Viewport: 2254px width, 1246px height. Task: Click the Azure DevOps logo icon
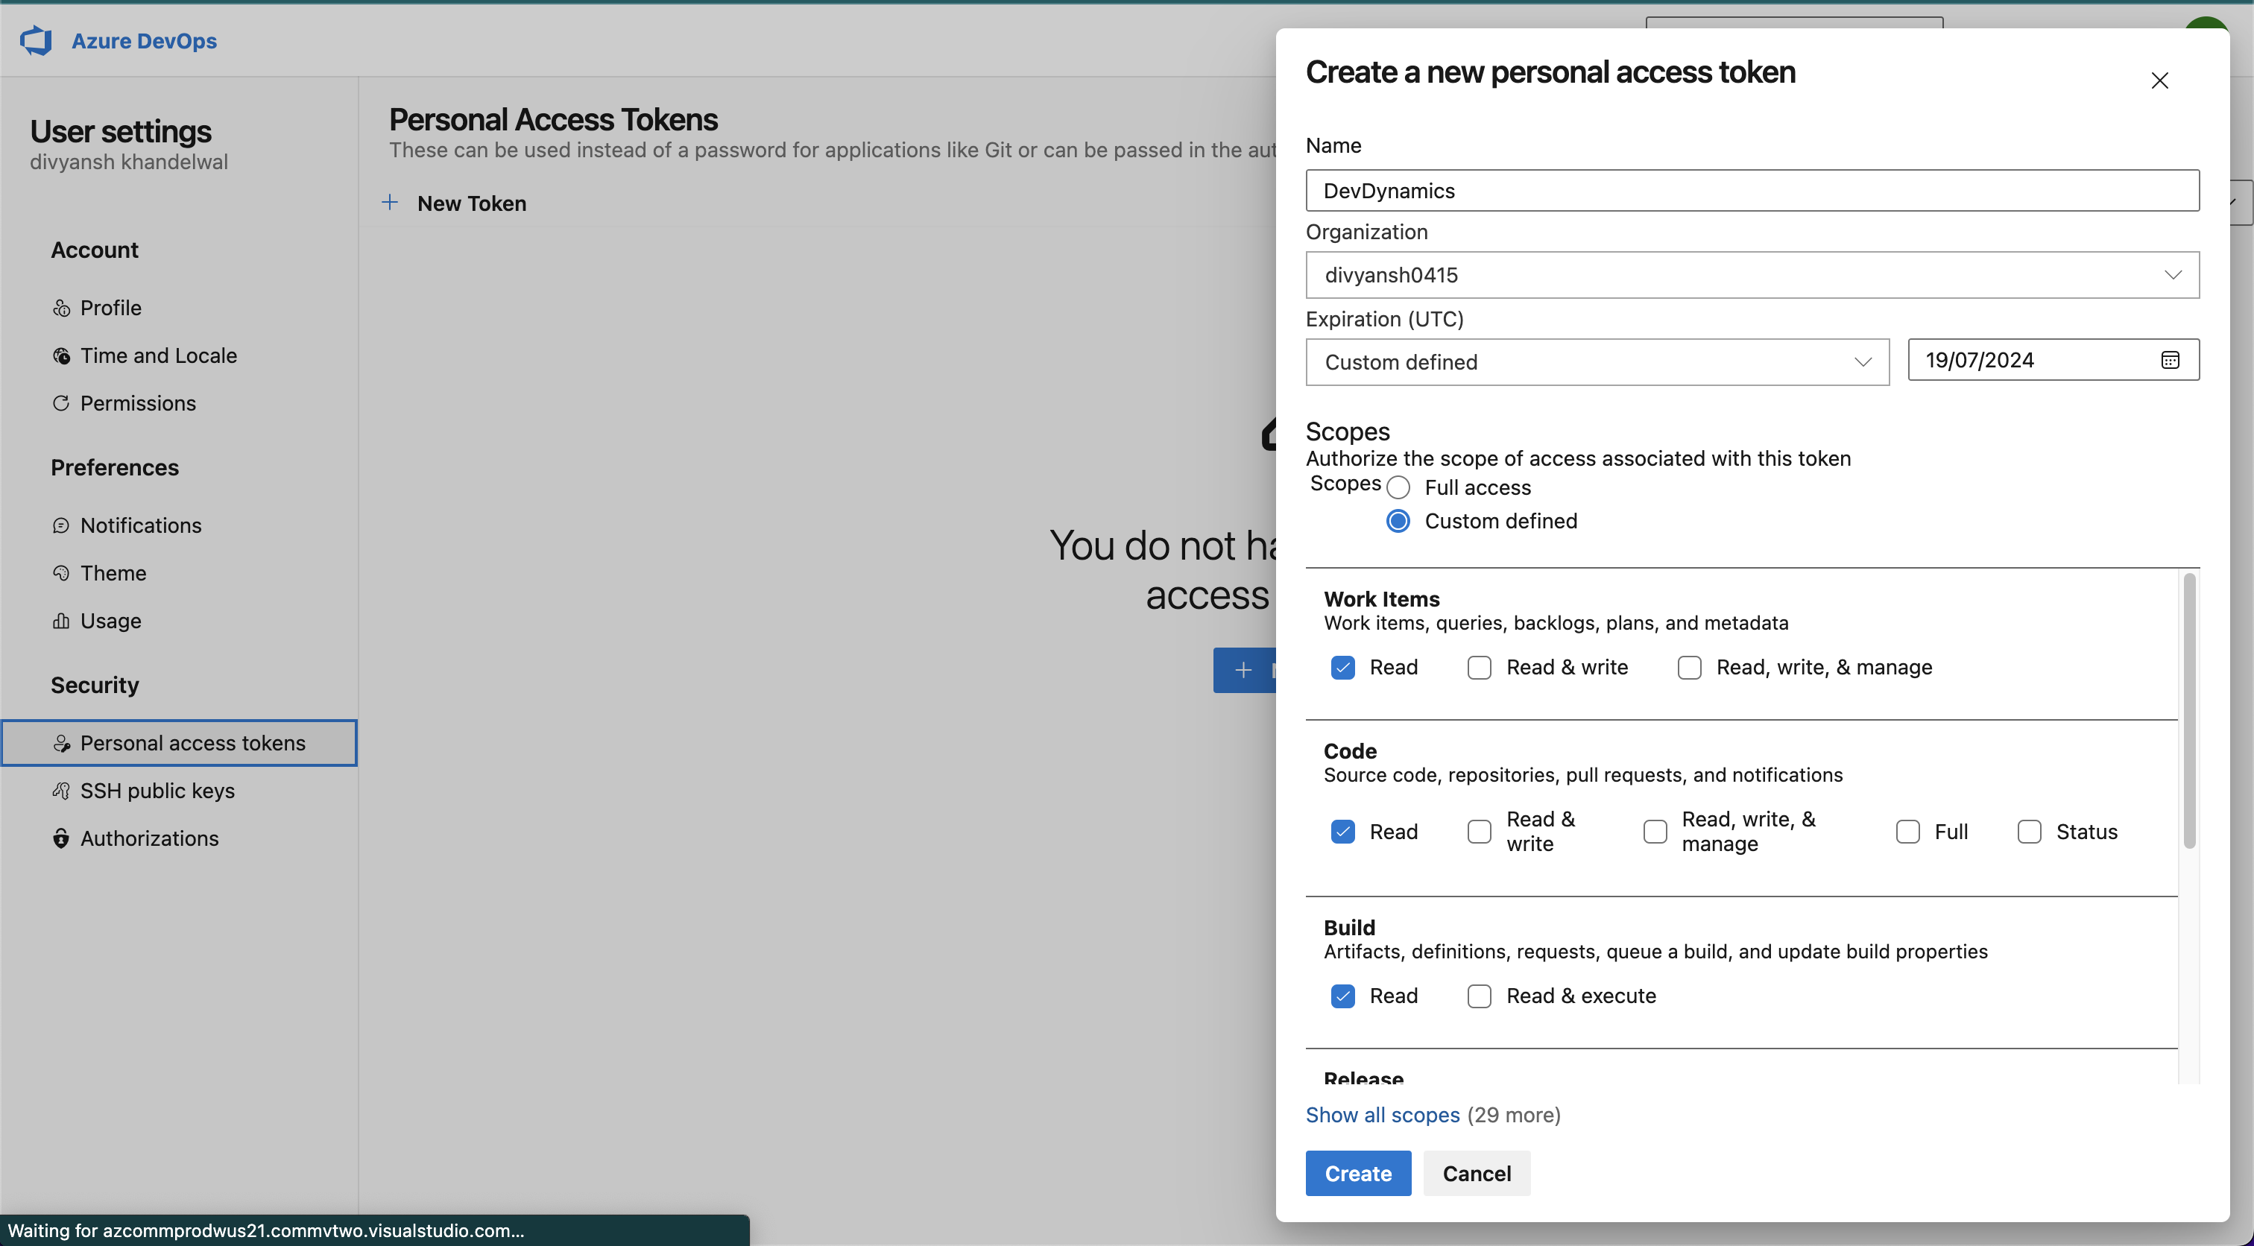(36, 40)
